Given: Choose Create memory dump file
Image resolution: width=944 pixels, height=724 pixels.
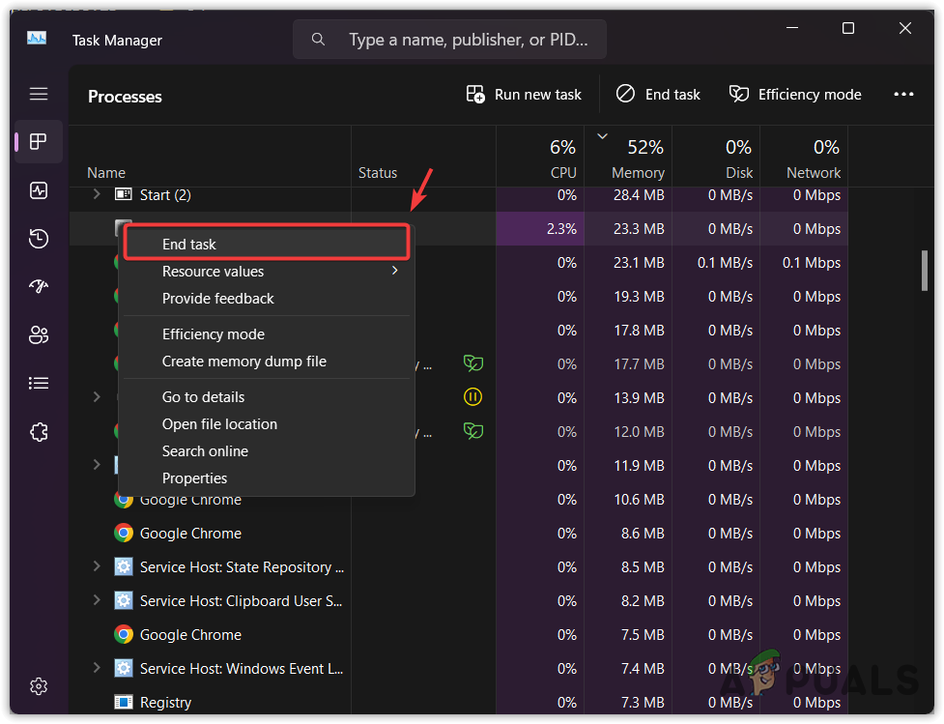Looking at the screenshot, I should pos(267,362).
